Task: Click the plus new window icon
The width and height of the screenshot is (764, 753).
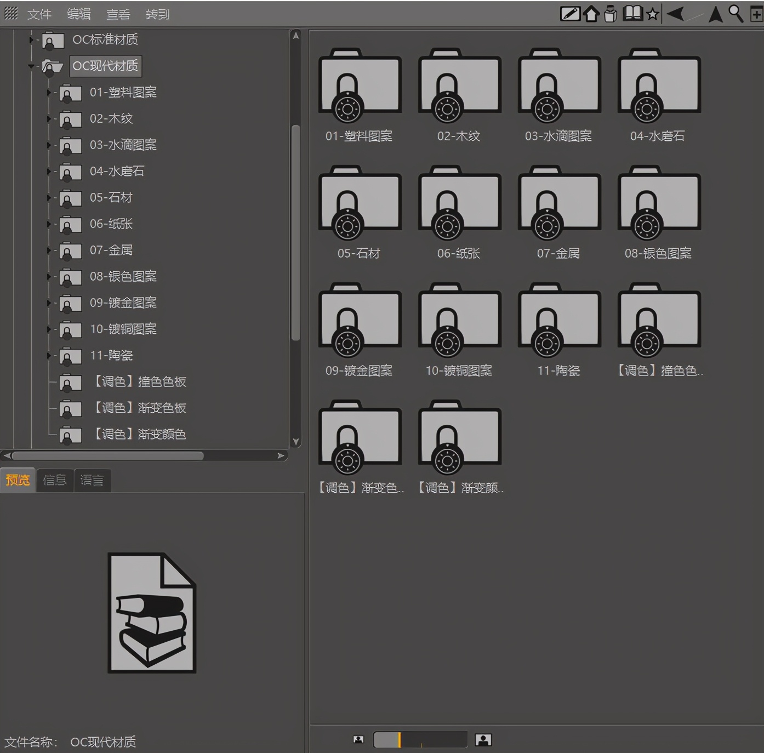Action: click(x=756, y=14)
